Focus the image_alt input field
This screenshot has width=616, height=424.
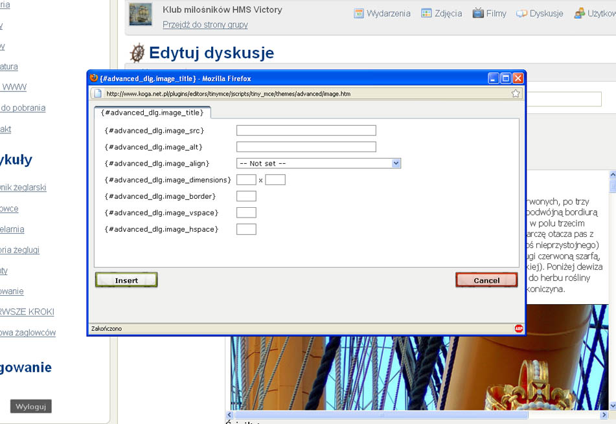click(306, 147)
